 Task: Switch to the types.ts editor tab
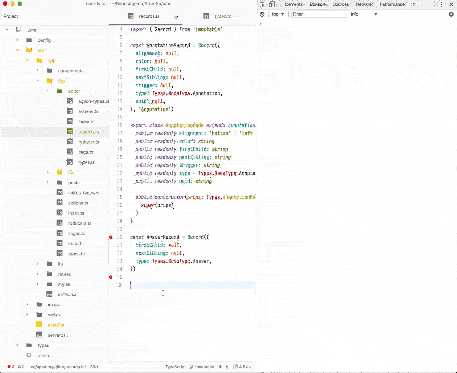[223, 16]
